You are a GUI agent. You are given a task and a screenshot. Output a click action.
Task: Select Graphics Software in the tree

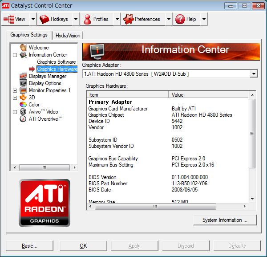click(57, 62)
